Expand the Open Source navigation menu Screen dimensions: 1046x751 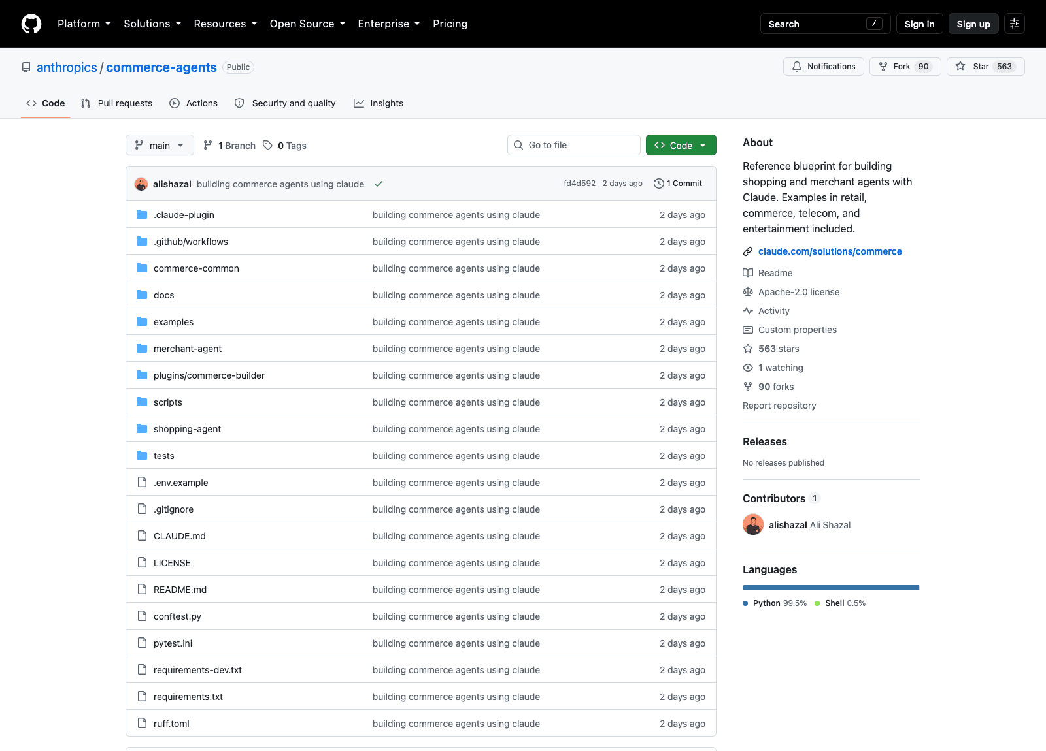pos(307,24)
